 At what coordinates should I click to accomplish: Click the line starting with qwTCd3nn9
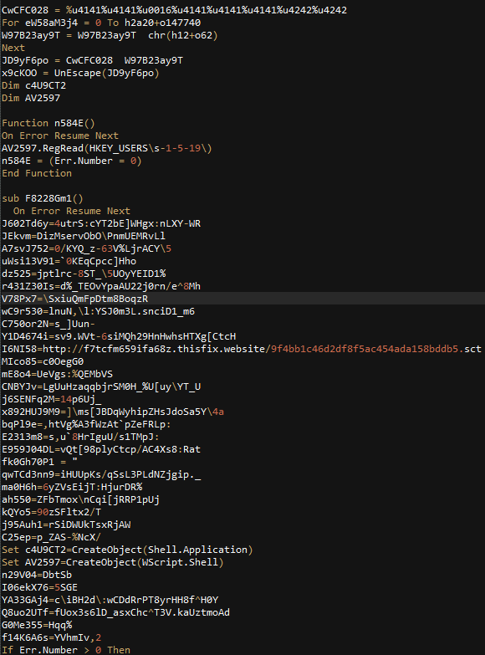pos(101,474)
